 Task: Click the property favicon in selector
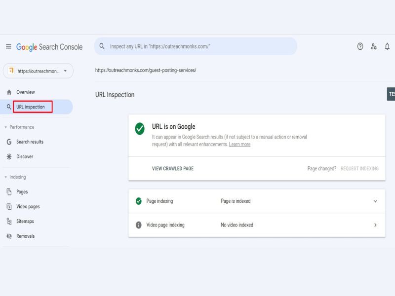11,71
